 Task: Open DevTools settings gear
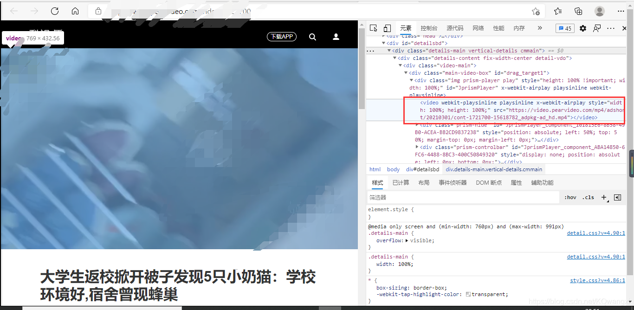pos(583,28)
